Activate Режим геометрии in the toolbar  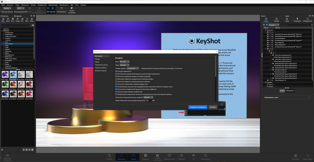tap(72, 10)
